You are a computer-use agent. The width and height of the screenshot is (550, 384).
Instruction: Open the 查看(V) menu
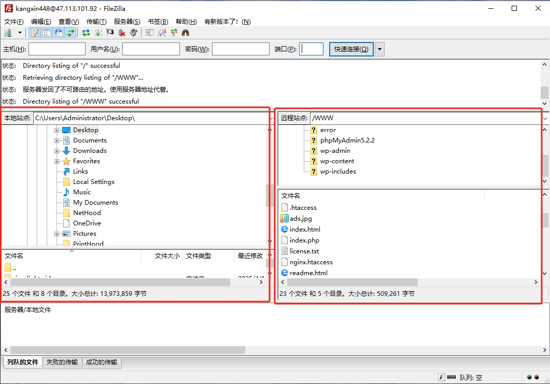(x=69, y=22)
